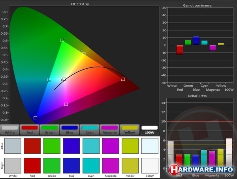Click the Target Blue swatch
This screenshot has height=179, width=237.
(71, 166)
